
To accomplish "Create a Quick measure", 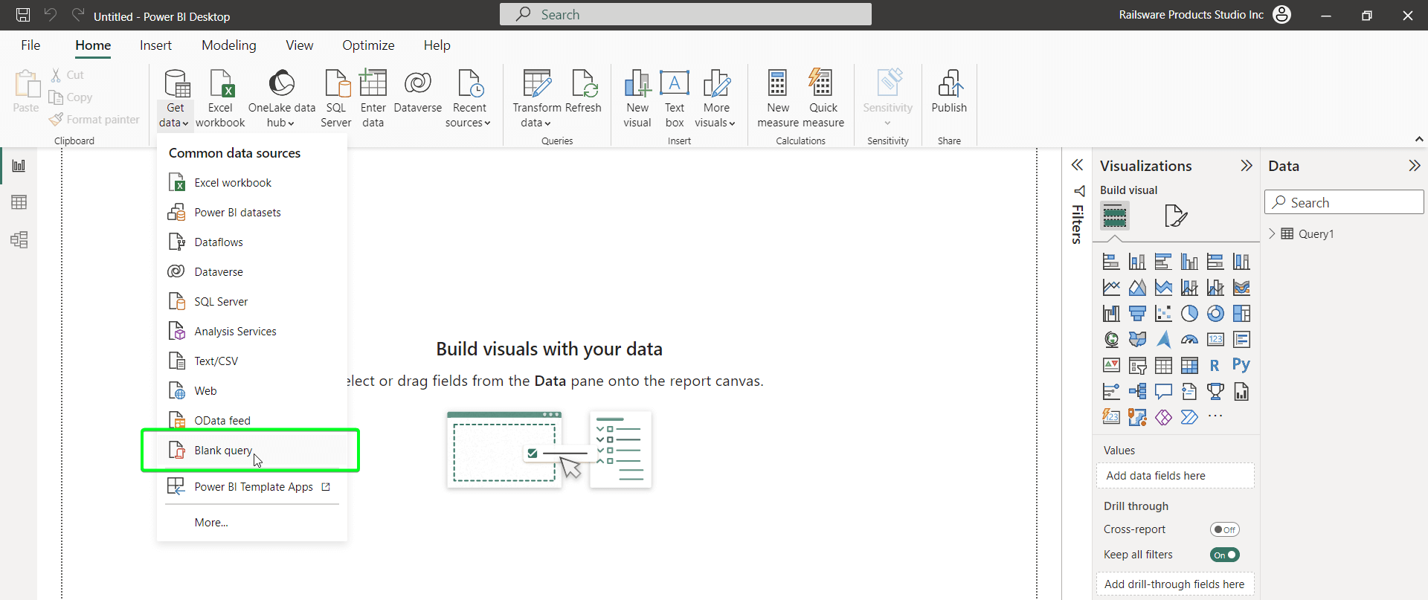I will (x=823, y=99).
